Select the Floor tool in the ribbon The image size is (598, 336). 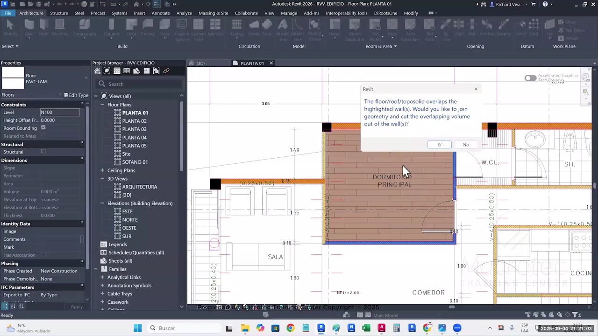(164, 28)
